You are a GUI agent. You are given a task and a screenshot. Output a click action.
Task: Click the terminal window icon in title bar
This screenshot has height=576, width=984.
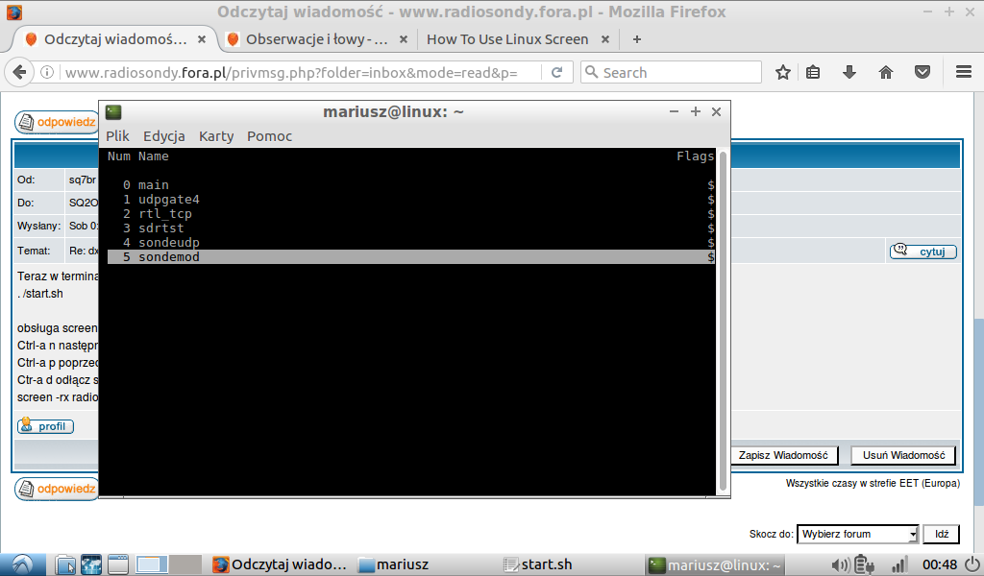113,112
